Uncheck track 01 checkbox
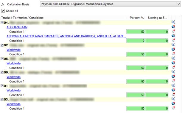Screen dimensions: 182x113 click(2, 86)
